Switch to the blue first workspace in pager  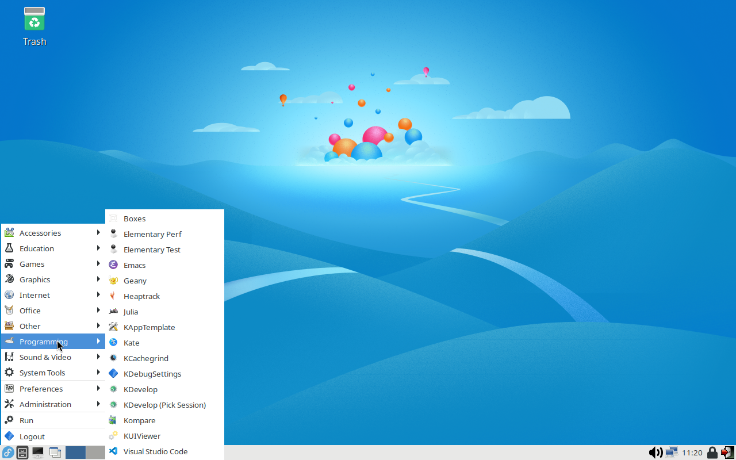tap(75, 453)
